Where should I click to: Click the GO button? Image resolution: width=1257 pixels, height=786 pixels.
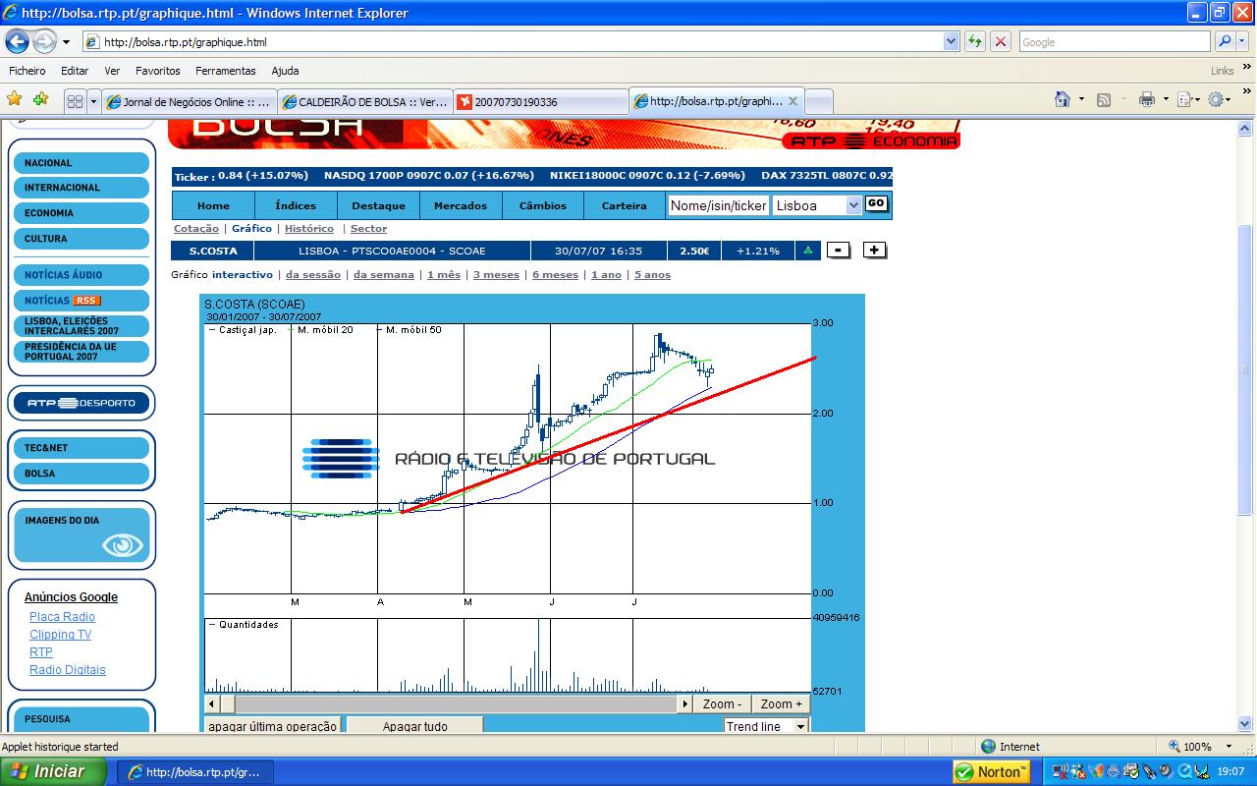(x=876, y=203)
